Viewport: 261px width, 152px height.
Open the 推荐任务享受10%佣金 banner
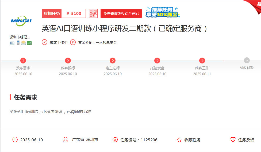tap(163, 12)
